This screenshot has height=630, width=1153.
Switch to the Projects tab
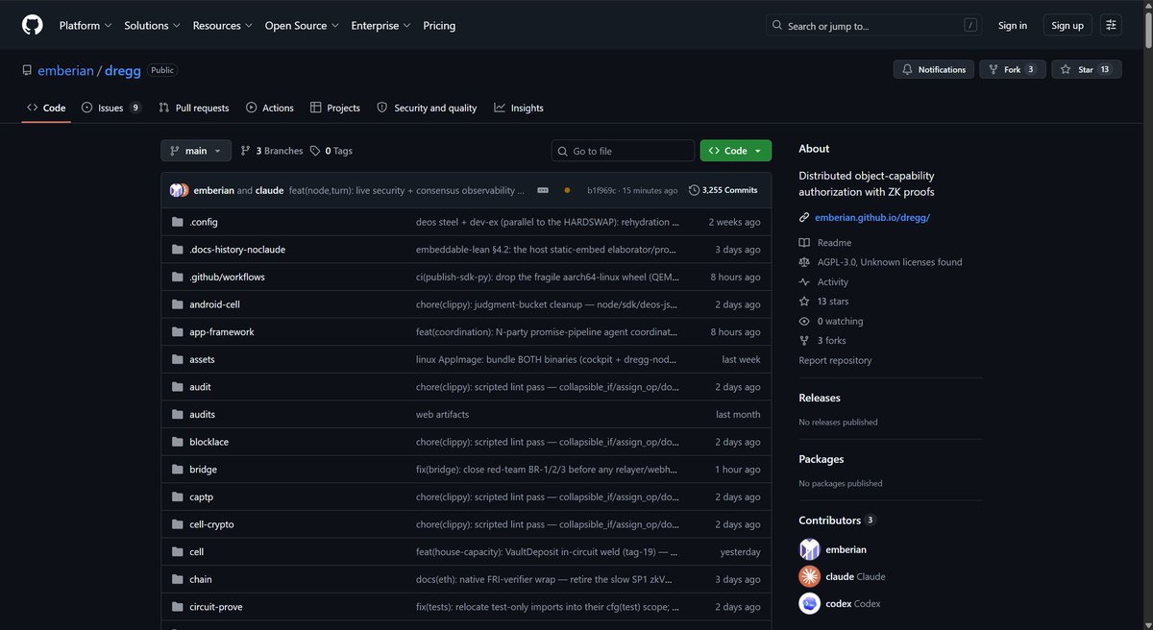click(334, 108)
